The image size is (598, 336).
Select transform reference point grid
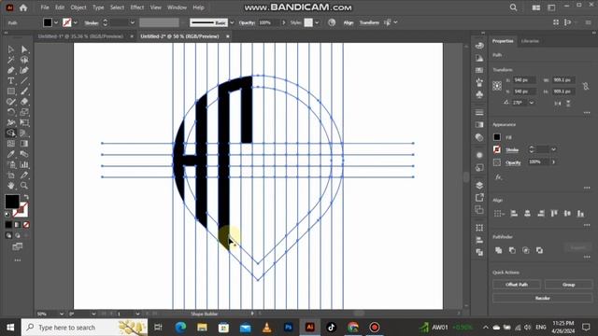497,86
